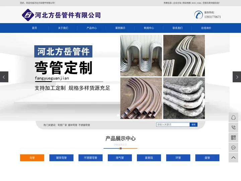The height and width of the screenshot is (181, 241).
Task: Select the 不锈钢弯管 product tab
Action: coord(90,158)
